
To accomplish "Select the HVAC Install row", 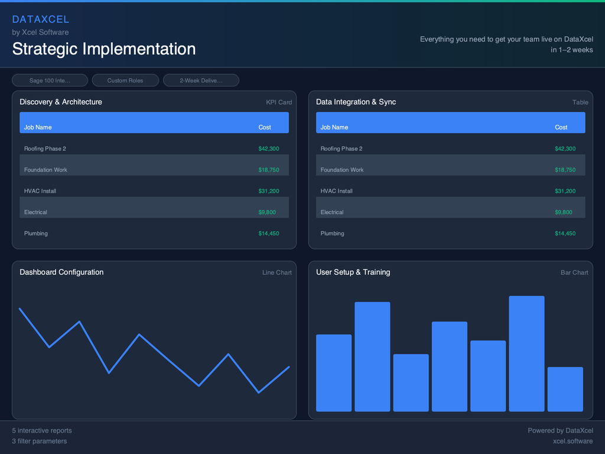I will click(154, 191).
